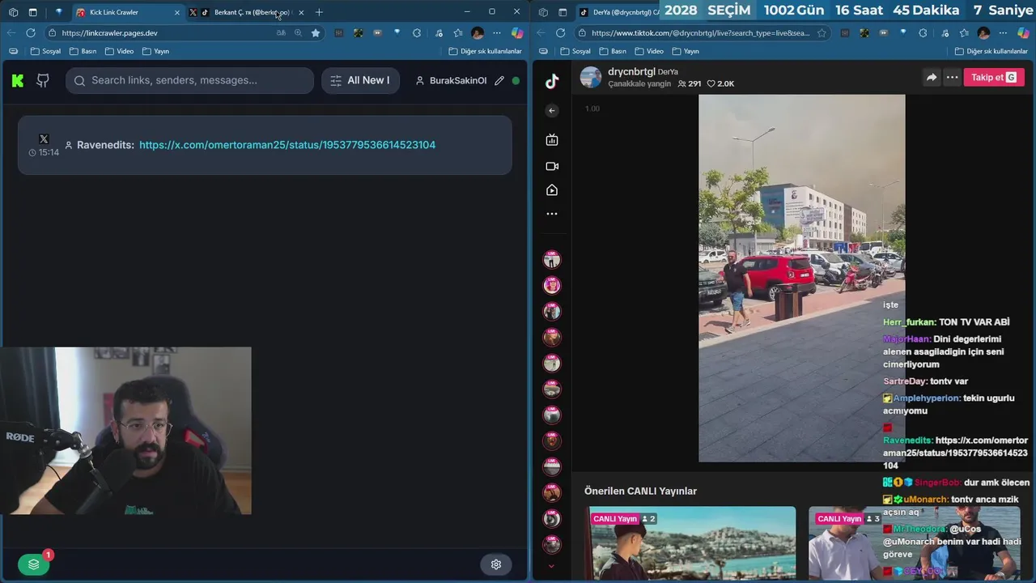Open first recommended CANLI Yayın thumbnail with 2 viewers
Image resolution: width=1036 pixels, height=583 pixels.
(690, 543)
